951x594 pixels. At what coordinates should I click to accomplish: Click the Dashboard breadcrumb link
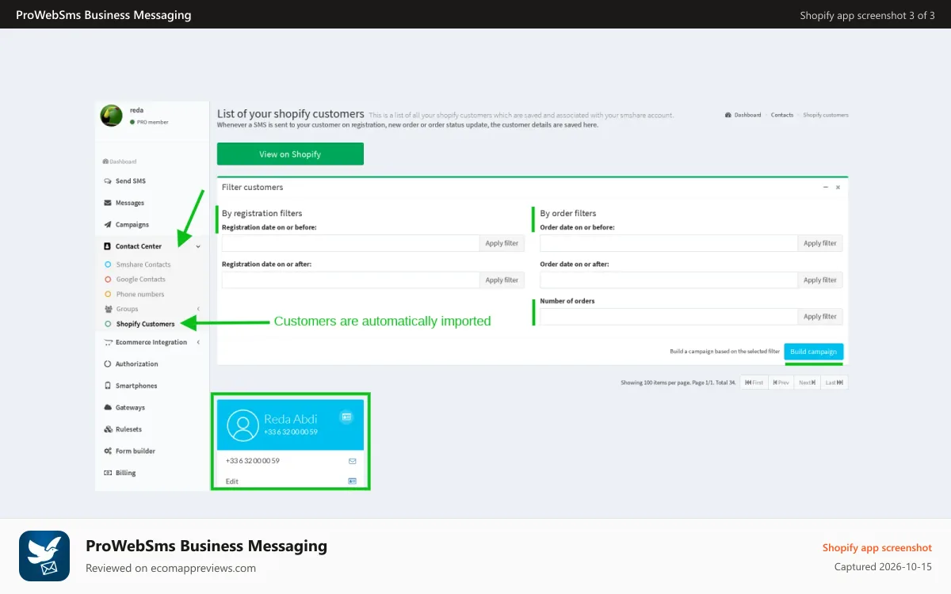coord(747,115)
